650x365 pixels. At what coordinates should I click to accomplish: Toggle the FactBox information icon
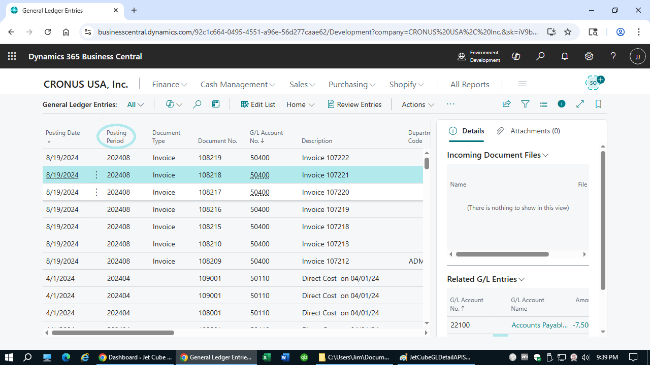[x=562, y=104]
